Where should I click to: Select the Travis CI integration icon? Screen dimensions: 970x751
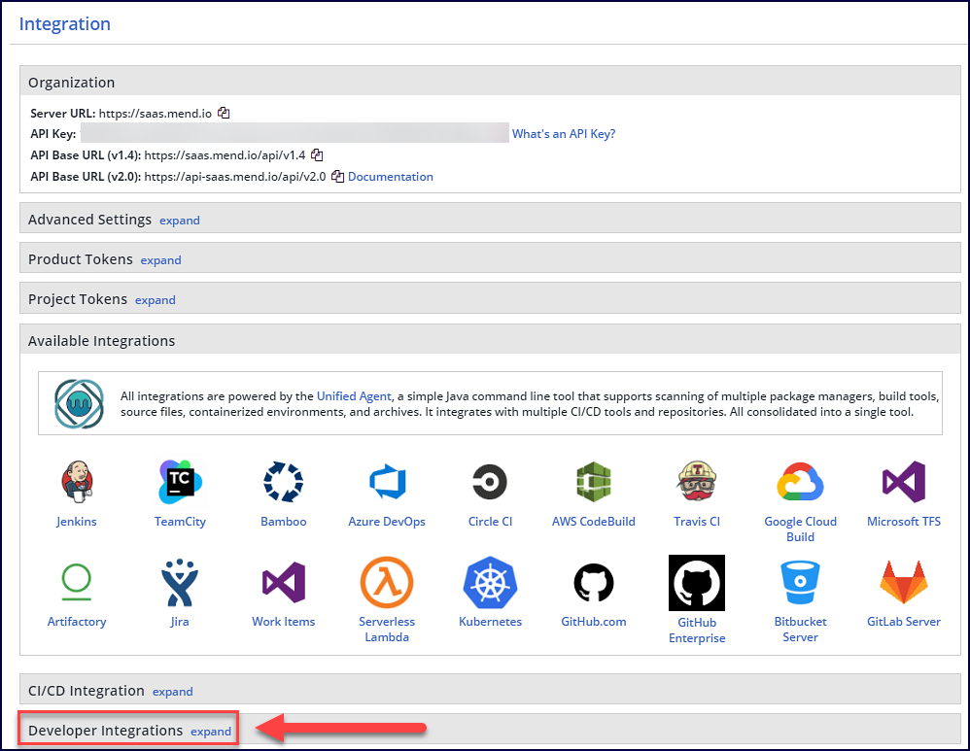point(697,482)
